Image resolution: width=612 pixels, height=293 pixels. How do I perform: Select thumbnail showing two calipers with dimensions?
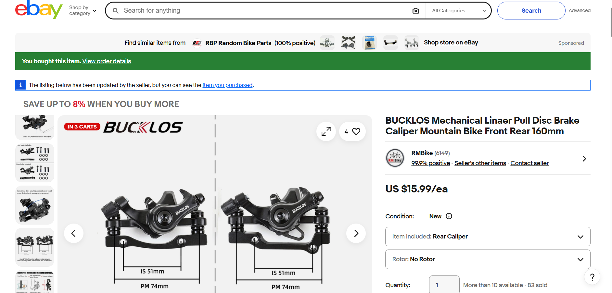35,247
